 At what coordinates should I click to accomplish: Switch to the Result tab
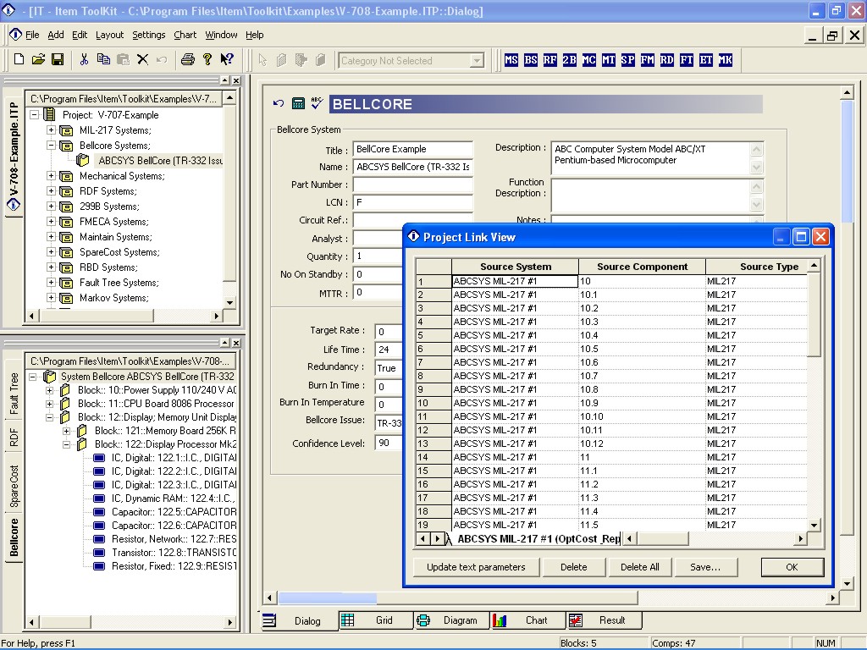click(605, 620)
